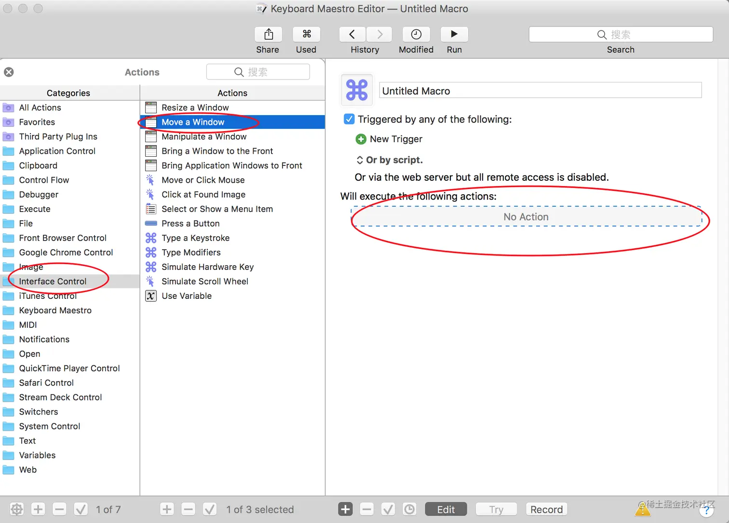Screen dimensions: 729x523
Task: Select System Control category
Action: [70, 426]
